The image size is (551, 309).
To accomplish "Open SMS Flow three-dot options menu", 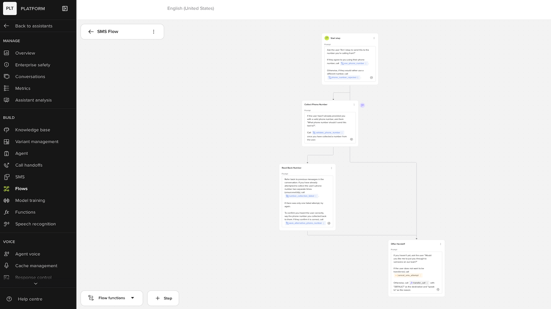I will click(154, 32).
